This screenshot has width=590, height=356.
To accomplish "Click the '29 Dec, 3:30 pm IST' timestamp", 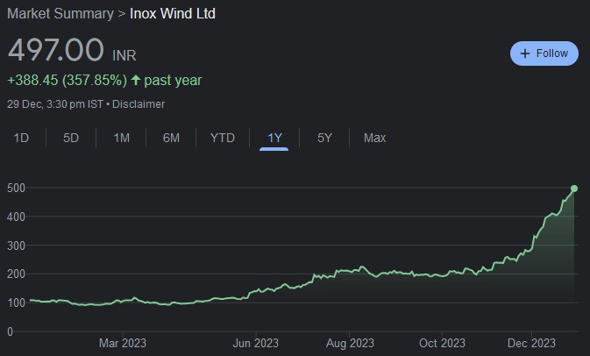I will coord(55,103).
